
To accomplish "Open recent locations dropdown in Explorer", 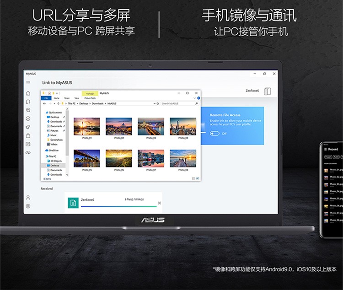I will [54, 103].
